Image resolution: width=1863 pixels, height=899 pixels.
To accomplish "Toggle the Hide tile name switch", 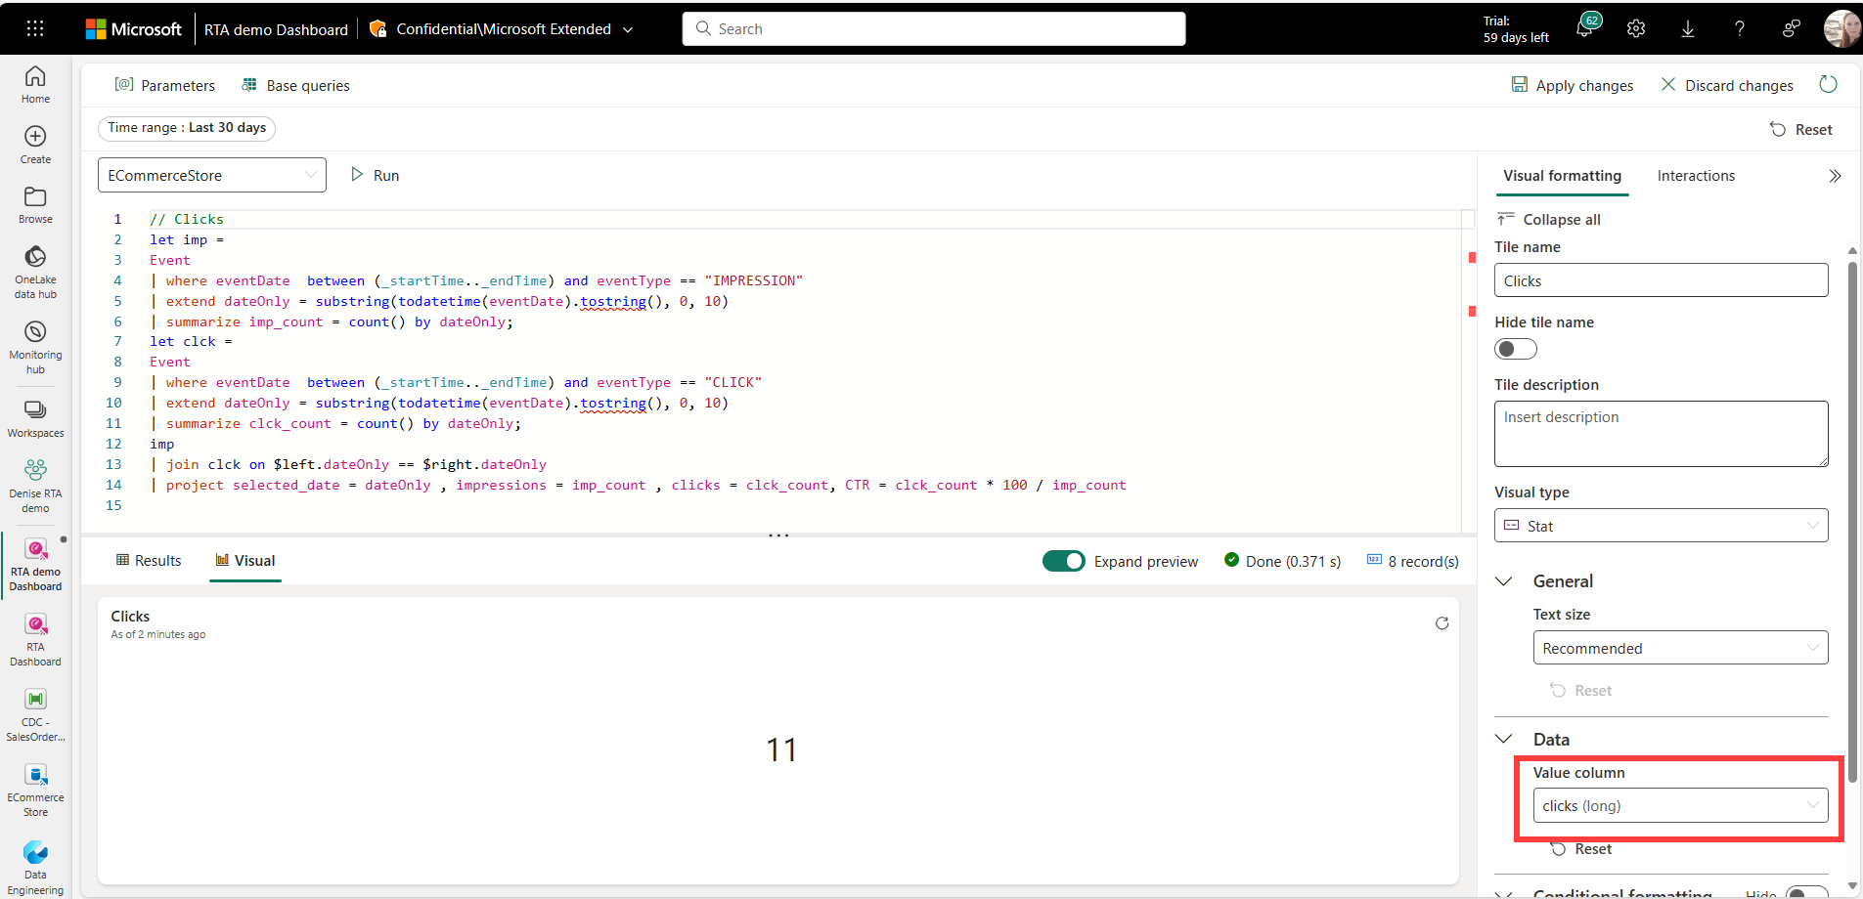I will (1515, 350).
